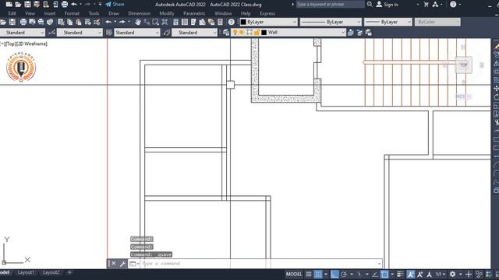The image size is (499, 280).
Task: Click the Zoom Extents tool icon
Action: click(165, 22)
